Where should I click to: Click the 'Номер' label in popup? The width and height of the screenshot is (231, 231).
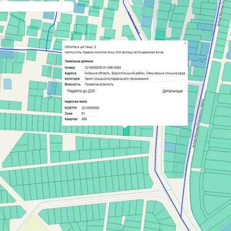pyautogui.click(x=70, y=67)
